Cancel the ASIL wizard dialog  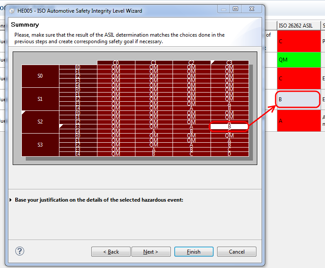237,252
